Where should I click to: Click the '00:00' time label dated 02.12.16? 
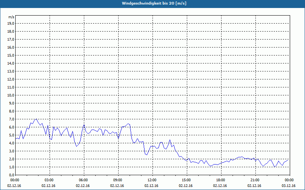coord(14,180)
